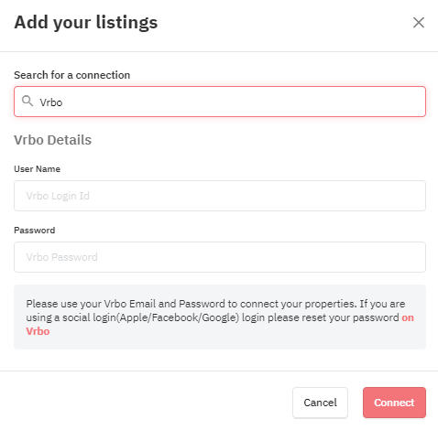The image size is (438, 430).
Task: Select the Vrbo Password input box
Action: [x=220, y=257]
